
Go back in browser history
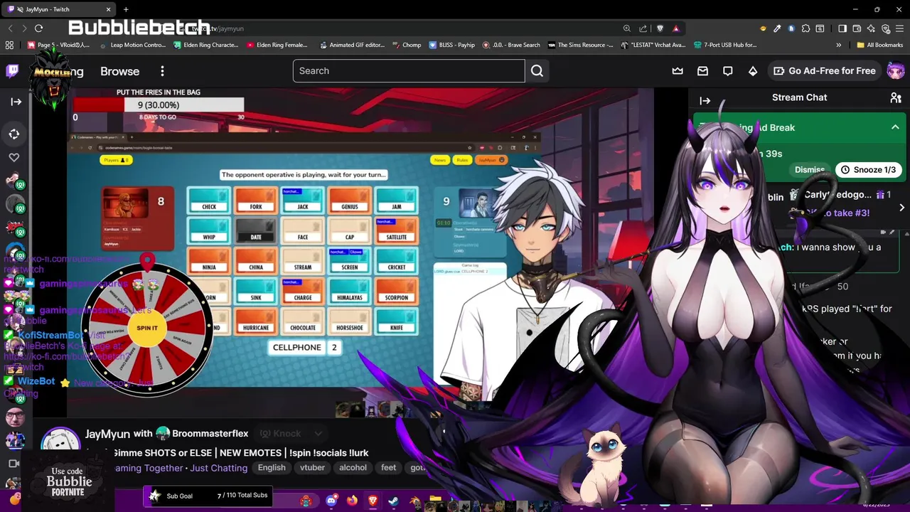point(10,28)
